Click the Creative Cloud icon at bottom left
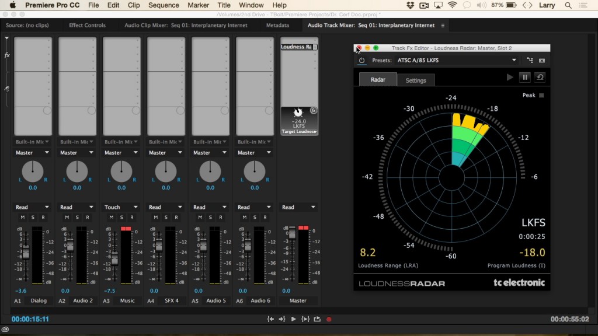Viewport: 598px width, 336px height. pos(5,330)
